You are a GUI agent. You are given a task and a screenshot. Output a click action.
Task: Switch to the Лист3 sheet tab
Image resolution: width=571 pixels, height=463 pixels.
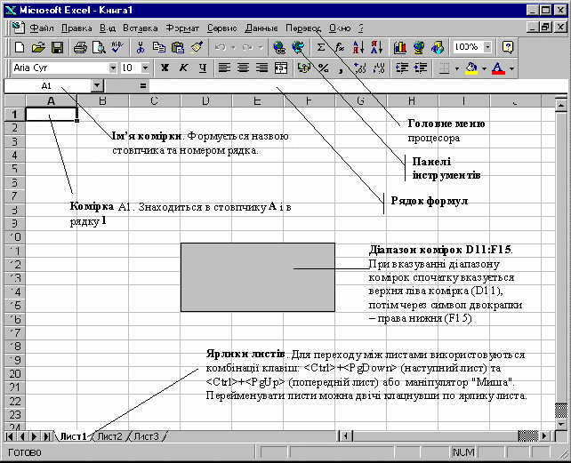click(147, 436)
